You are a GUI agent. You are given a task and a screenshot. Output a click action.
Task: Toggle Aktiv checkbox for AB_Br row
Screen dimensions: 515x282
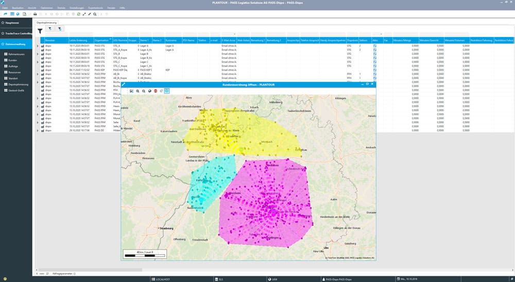tap(375, 74)
